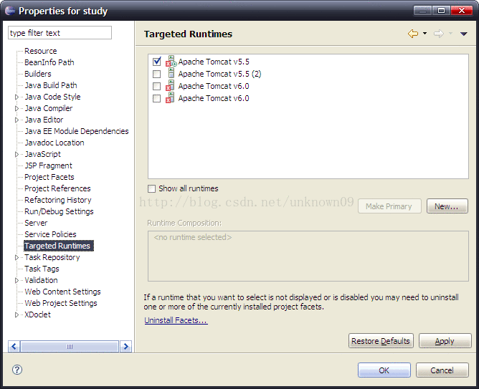Click the Eclipse icon in title bar
The height and width of the screenshot is (389, 479).
10,11
